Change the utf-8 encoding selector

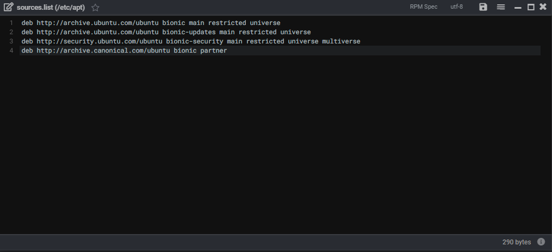click(x=456, y=7)
